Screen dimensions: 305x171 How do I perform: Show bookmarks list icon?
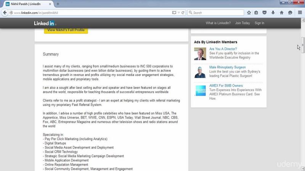(x=256, y=13)
